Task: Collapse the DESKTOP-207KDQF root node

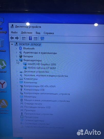Action: coord(12,44)
